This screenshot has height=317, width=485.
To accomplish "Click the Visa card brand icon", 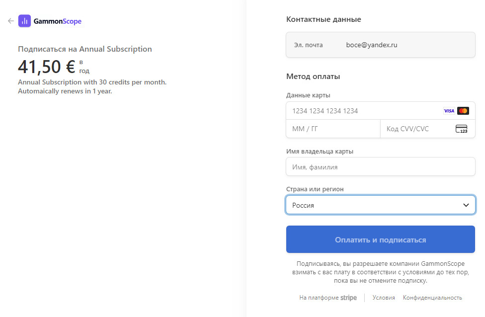I will point(449,111).
